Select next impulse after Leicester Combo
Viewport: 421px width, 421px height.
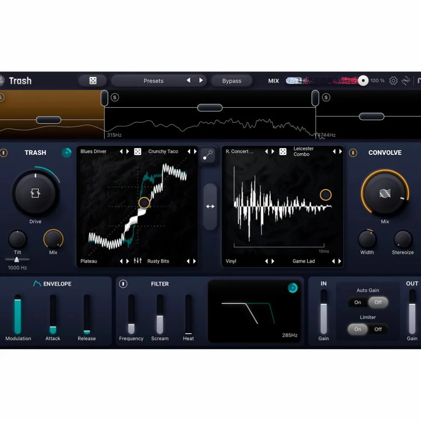coord(341,151)
